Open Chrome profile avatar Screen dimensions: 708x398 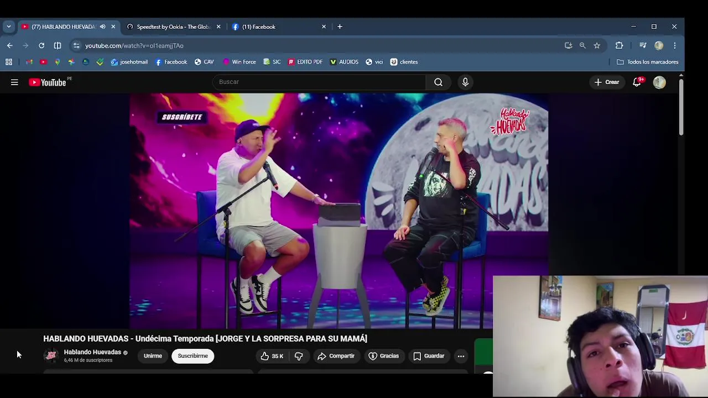pos(659,45)
